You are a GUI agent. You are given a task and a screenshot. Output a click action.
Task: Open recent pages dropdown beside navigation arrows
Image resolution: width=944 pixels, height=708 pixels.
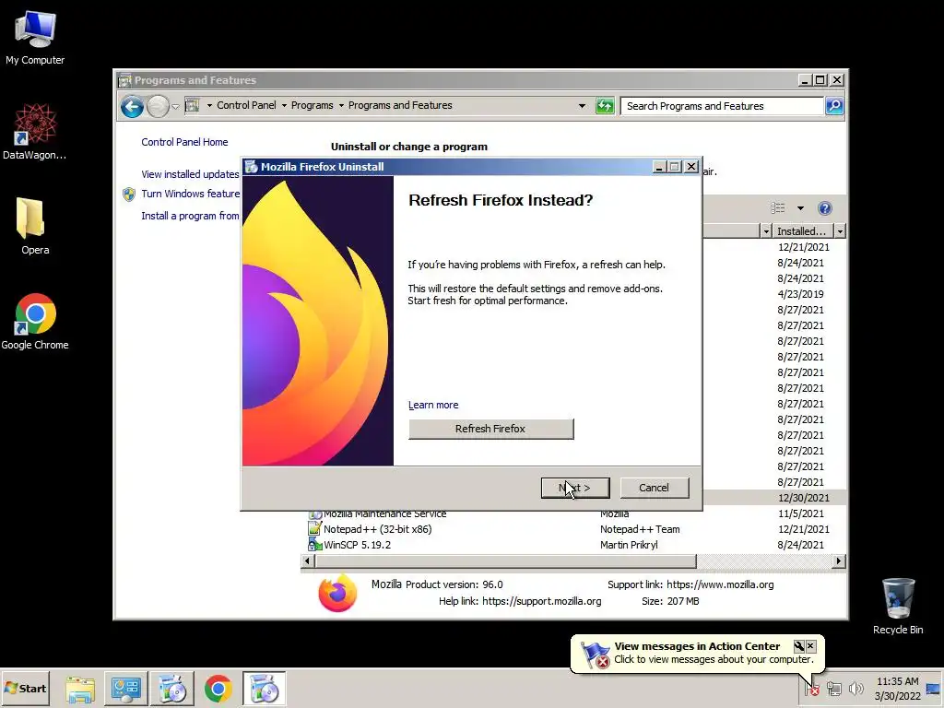175,107
